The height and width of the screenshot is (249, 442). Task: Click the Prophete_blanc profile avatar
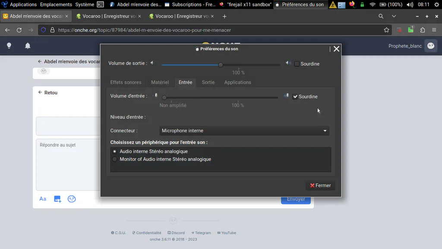[x=431, y=46]
